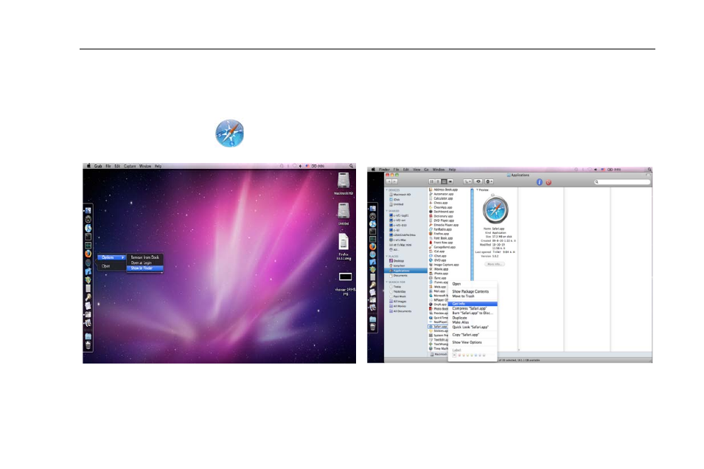Select Address Book.app in the Applications list
Screen dimensions: 704x469
coord(443,190)
